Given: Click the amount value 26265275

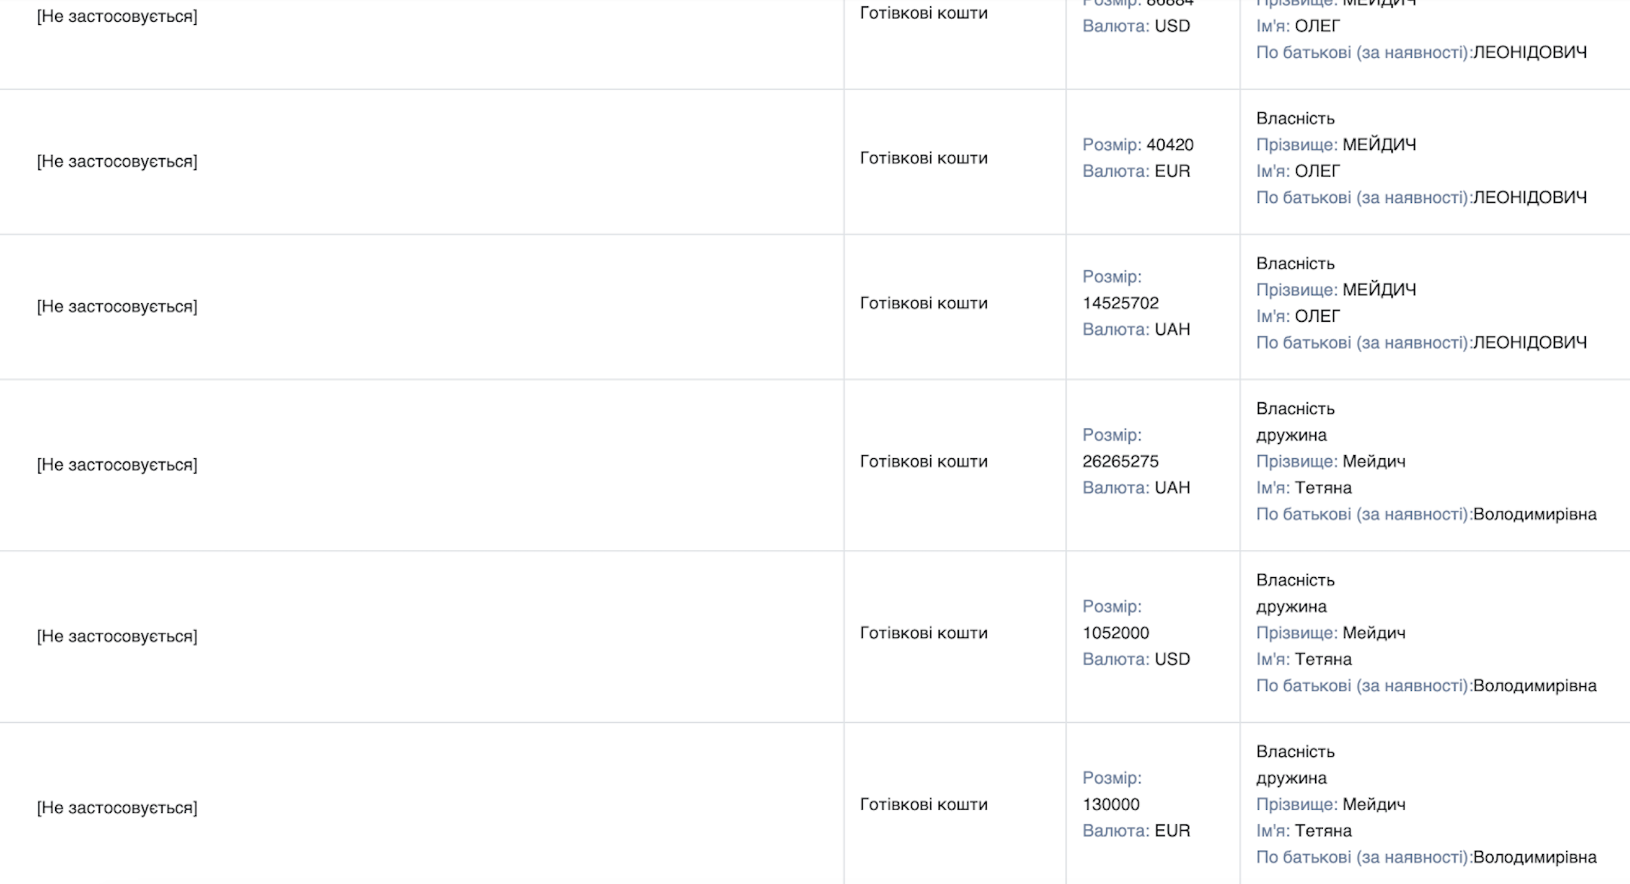Looking at the screenshot, I should click(x=1120, y=461).
